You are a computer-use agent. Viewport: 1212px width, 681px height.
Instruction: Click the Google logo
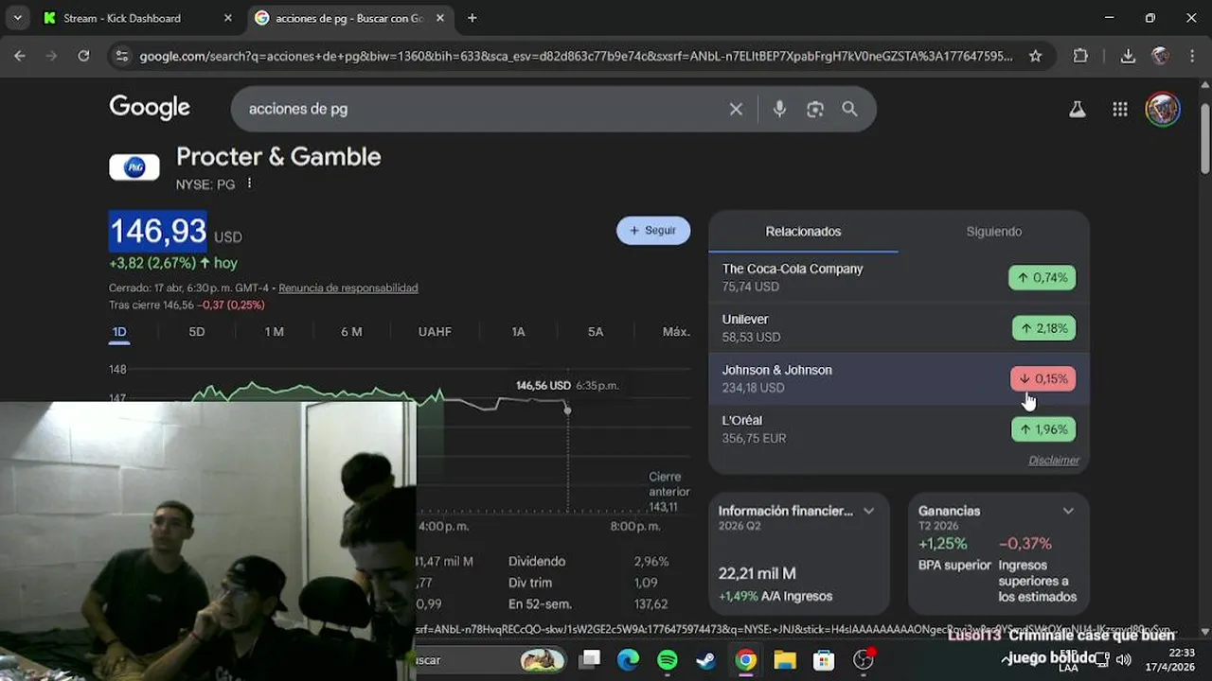pyautogui.click(x=150, y=108)
